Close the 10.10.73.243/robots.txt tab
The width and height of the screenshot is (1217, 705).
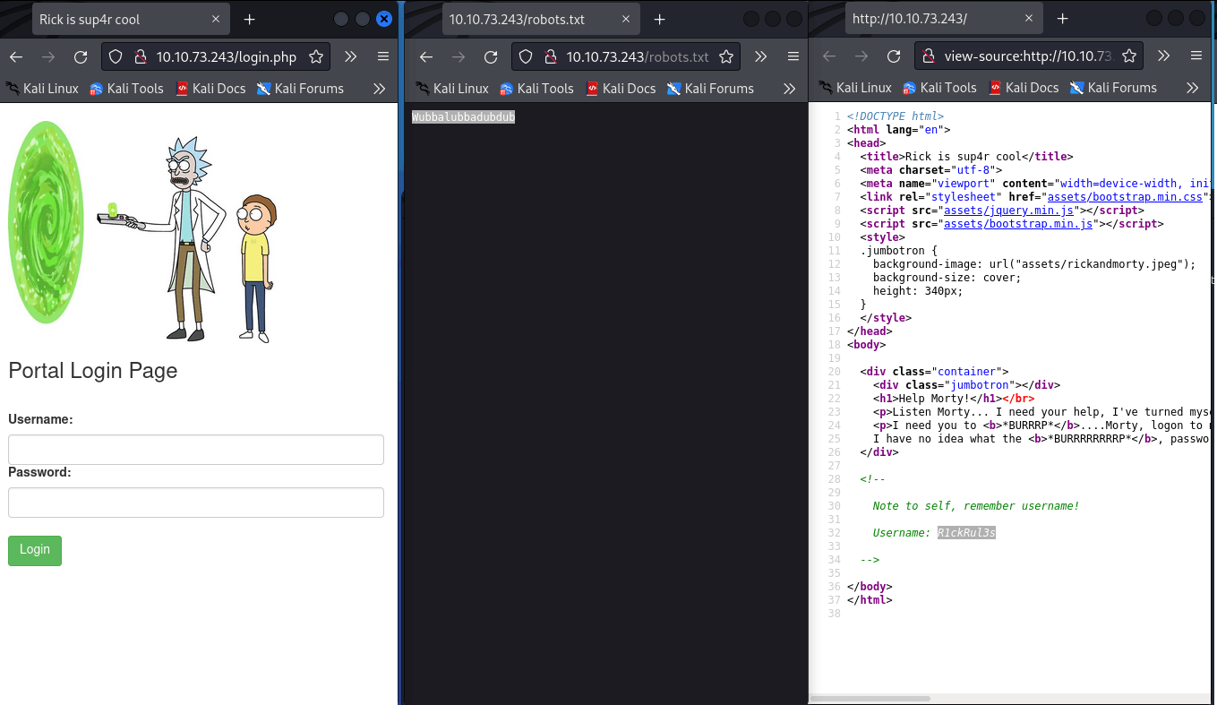click(x=627, y=19)
